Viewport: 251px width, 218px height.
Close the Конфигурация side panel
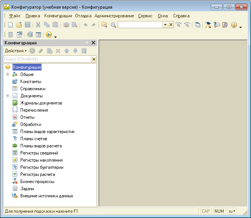pyautogui.click(x=94, y=43)
